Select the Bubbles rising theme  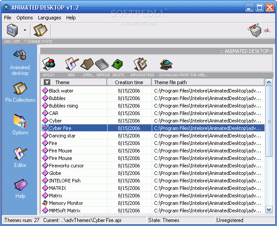coord(153,106)
